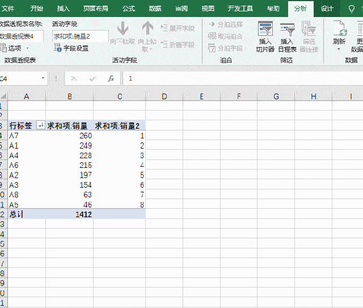Click the insert function fx icon
This screenshot has width=363, height=308.
tap(111, 78)
